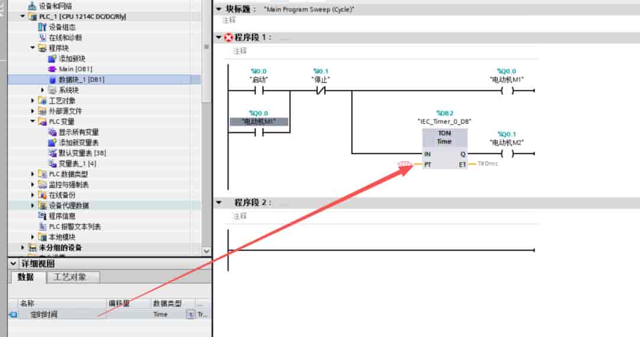This screenshot has height=337, width=640.
Task: Select the %Q0.0 电动机M1 output coil
Action: 507,91
